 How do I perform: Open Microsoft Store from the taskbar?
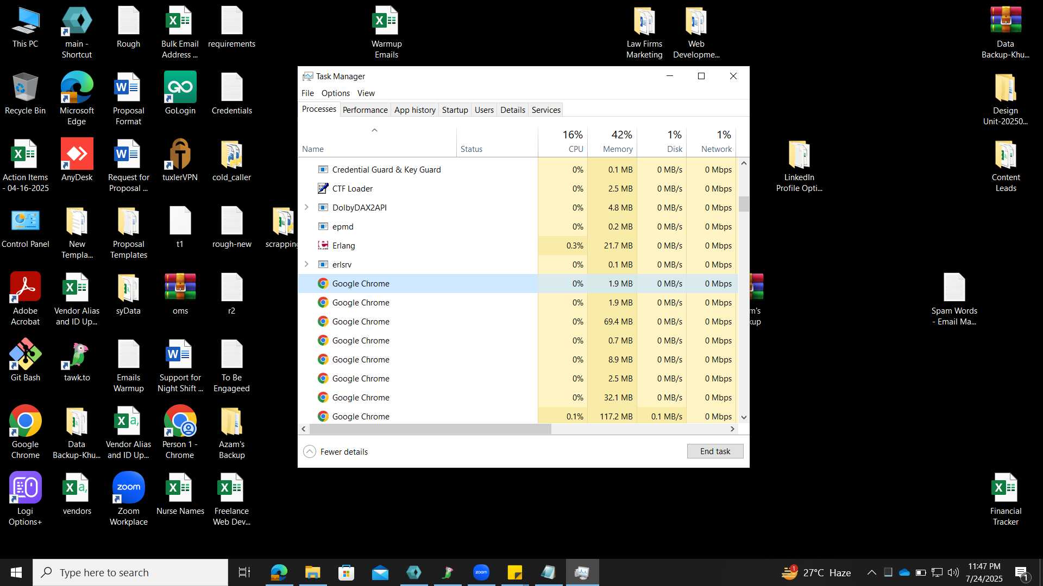coord(346,572)
